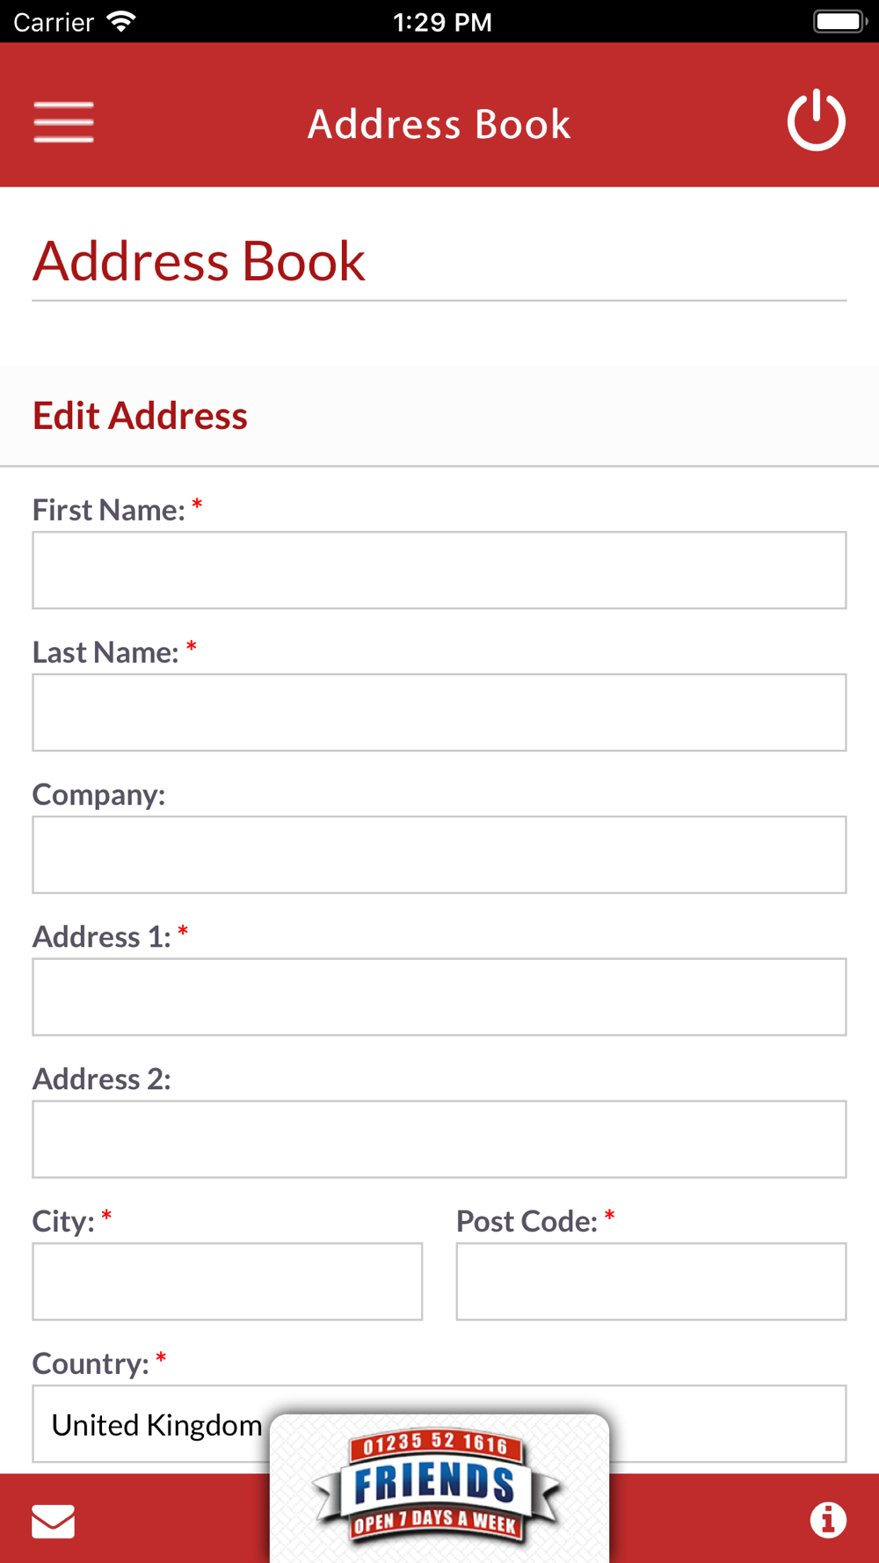
Task: Tap the Wi-Fi status icon
Action: 121,21
